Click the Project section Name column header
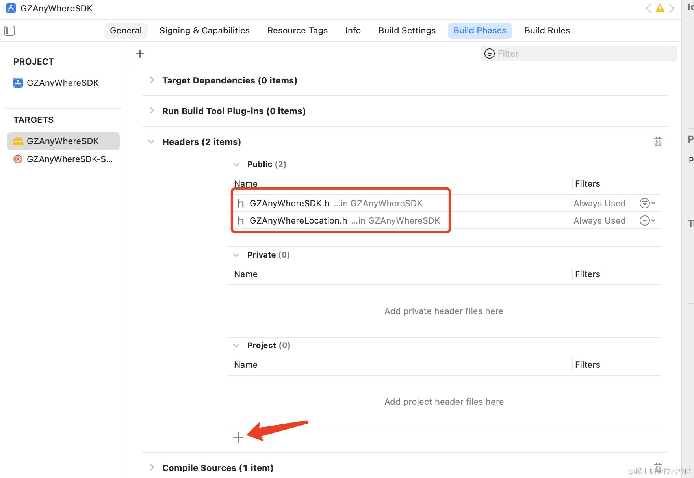Screen dimensions: 694x478 pyautogui.click(x=246, y=365)
